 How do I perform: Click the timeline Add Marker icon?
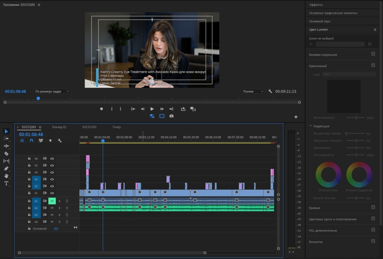point(50,141)
